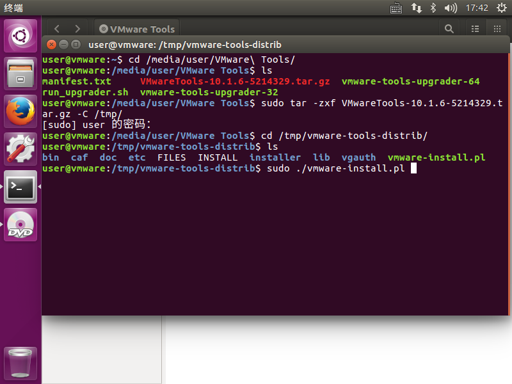The height and width of the screenshot is (384, 512).
Task: Switch Files to grid view
Action: (497, 29)
